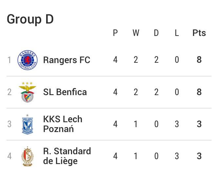Click the W wins column header

[136, 33]
